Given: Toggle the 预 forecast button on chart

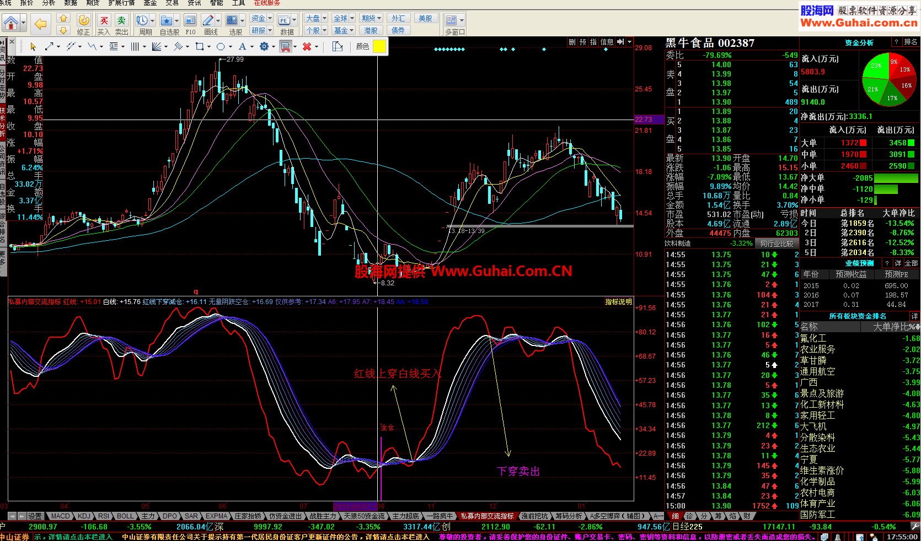Looking at the screenshot, I should point(583,42).
